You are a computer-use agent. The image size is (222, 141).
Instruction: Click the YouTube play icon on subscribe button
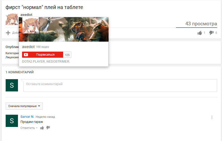pyautogui.click(x=26, y=55)
